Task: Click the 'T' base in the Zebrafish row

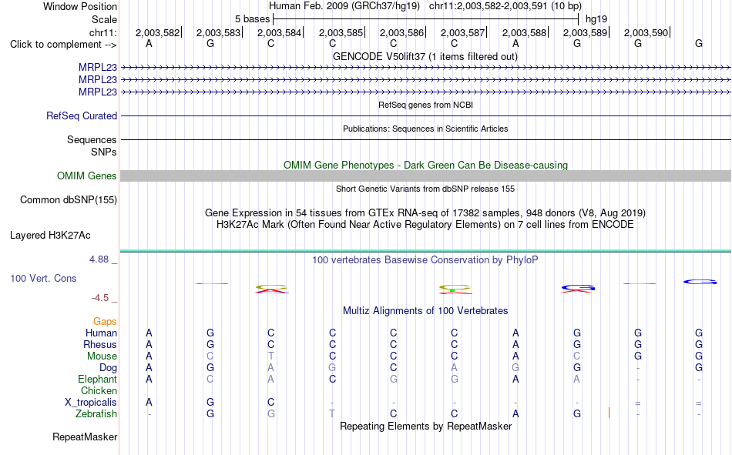Action: click(x=332, y=414)
